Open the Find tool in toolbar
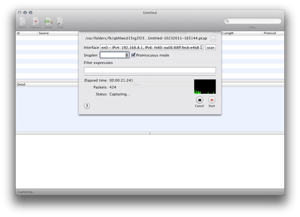Viewport: 300px width, 217px height. tap(60, 22)
